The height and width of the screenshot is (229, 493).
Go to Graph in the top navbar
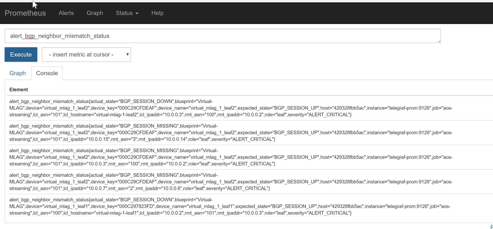95,13
